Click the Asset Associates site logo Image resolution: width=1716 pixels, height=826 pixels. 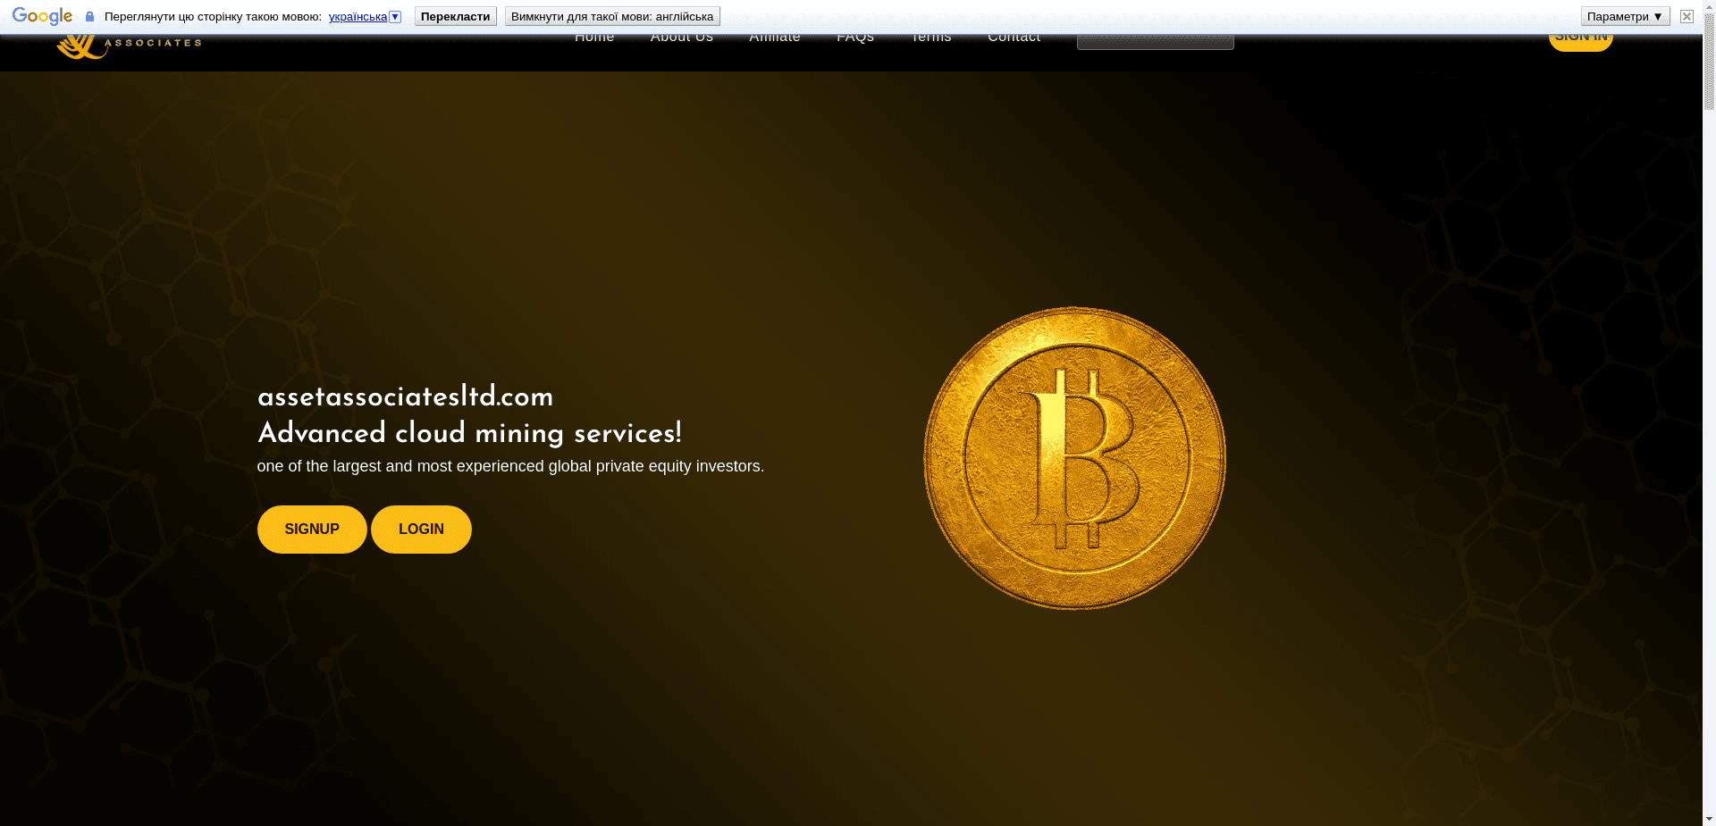(129, 44)
